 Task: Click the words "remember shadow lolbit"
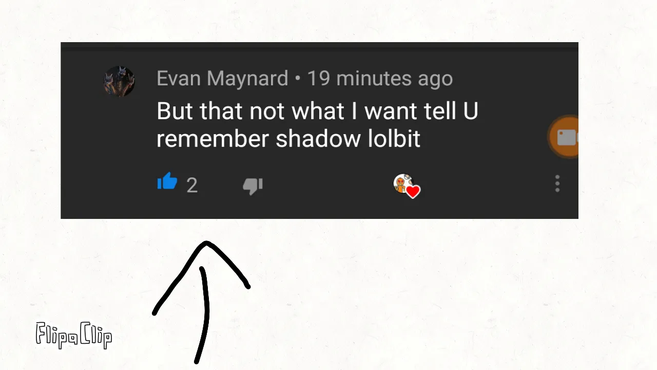coord(288,139)
